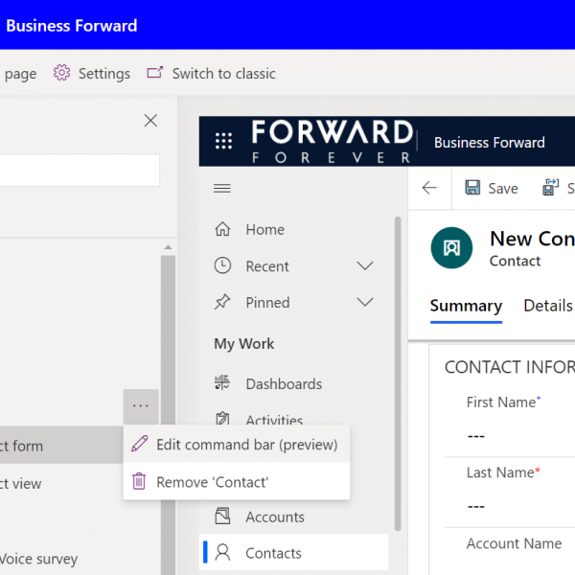Click the Settings gear icon
The image size is (575, 575).
coord(62,74)
